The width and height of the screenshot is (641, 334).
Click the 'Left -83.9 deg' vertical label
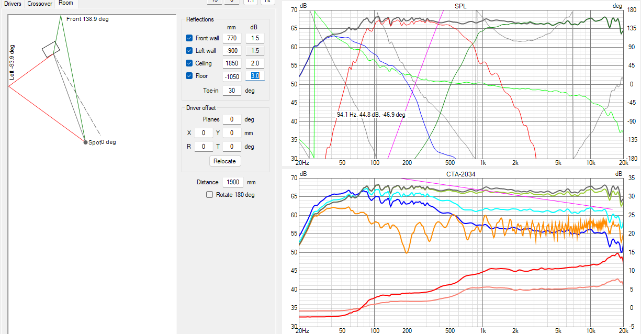click(x=12, y=62)
